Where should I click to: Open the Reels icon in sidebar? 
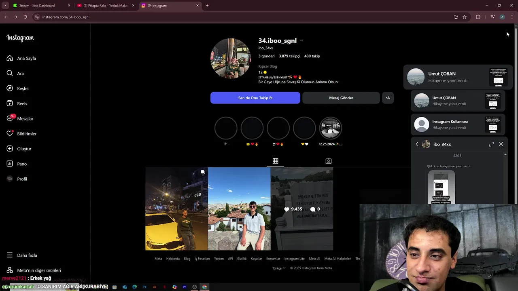pos(10,103)
